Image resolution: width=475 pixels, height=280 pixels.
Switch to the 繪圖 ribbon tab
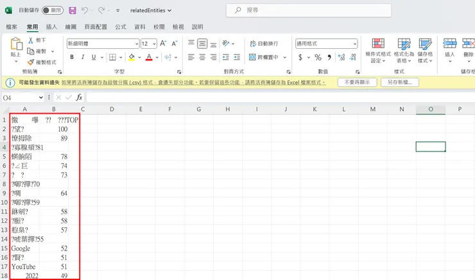(x=71, y=27)
